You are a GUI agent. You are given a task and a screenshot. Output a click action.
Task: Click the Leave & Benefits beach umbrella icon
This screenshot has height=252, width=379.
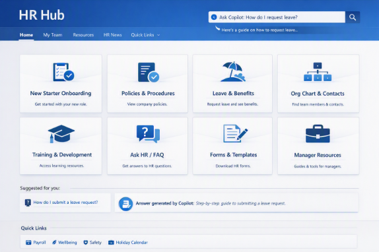coord(233,71)
